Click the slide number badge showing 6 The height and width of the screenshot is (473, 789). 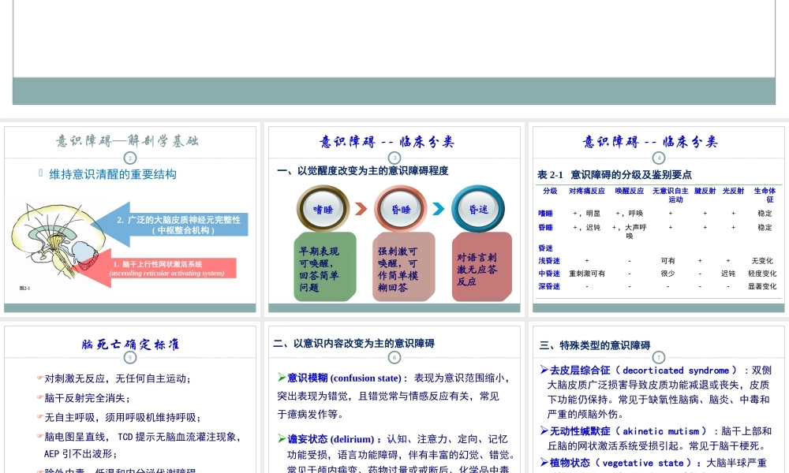(394, 356)
